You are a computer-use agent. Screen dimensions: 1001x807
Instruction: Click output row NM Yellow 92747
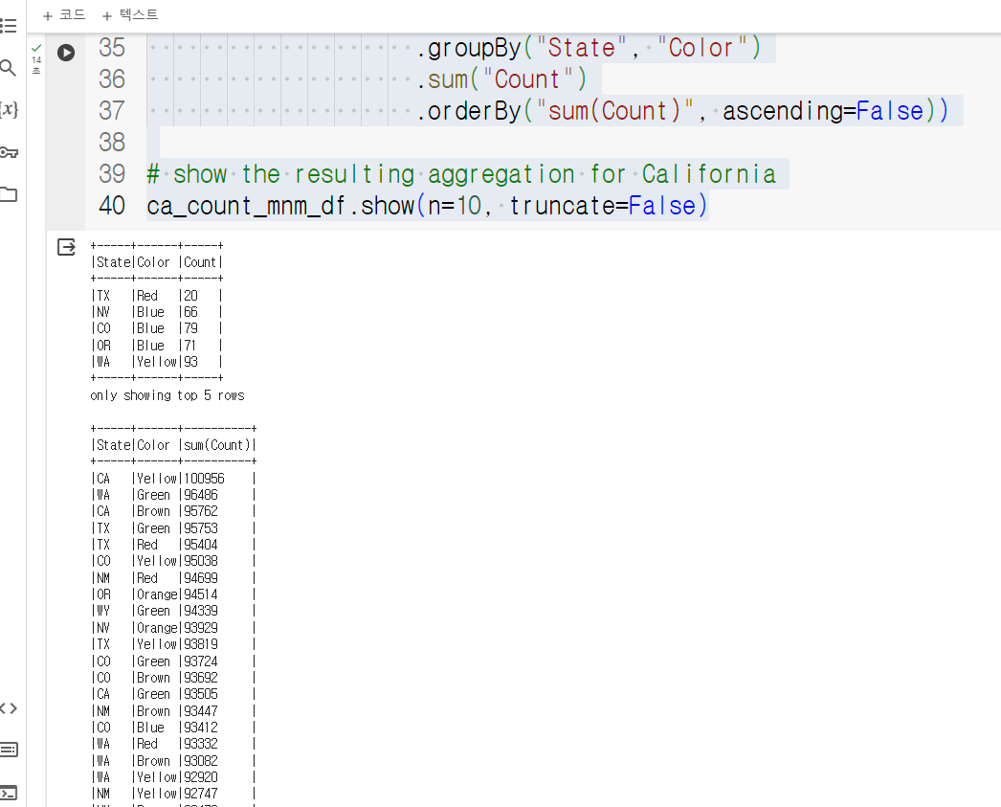[173, 794]
